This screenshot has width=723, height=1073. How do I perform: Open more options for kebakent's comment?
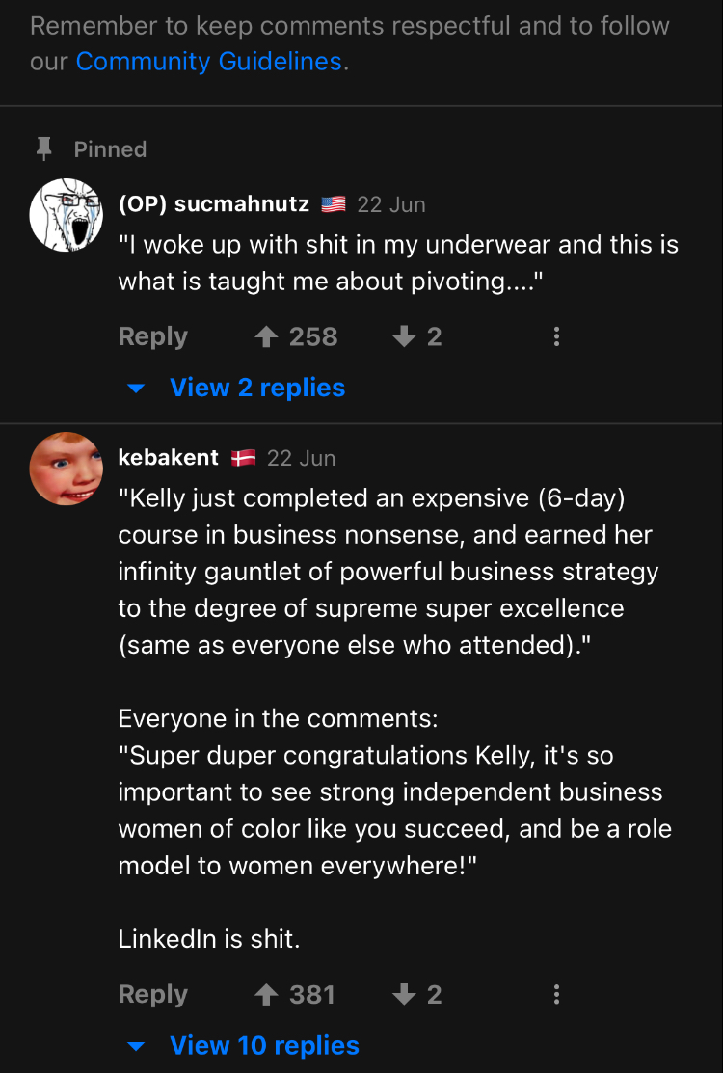[x=556, y=994]
